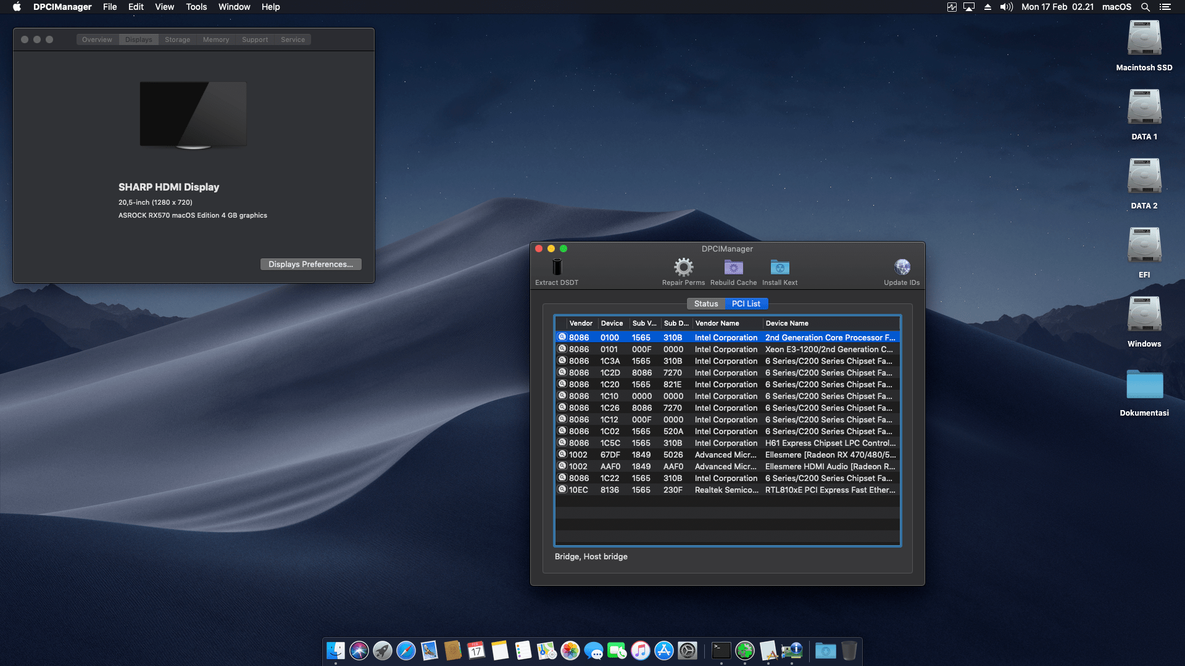The width and height of the screenshot is (1185, 666).
Task: Select the H61 Express Chipset LPC Controller row
Action: (727, 443)
